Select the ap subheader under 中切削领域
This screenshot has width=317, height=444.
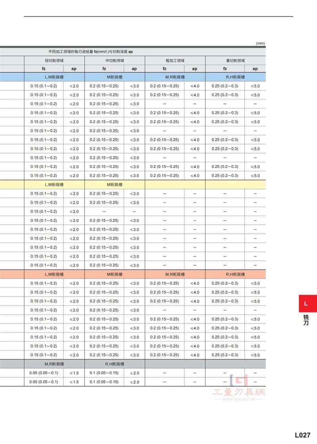coord(134,69)
